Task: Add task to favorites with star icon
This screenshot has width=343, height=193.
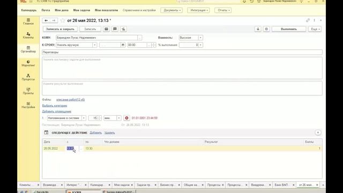Action: (62, 20)
